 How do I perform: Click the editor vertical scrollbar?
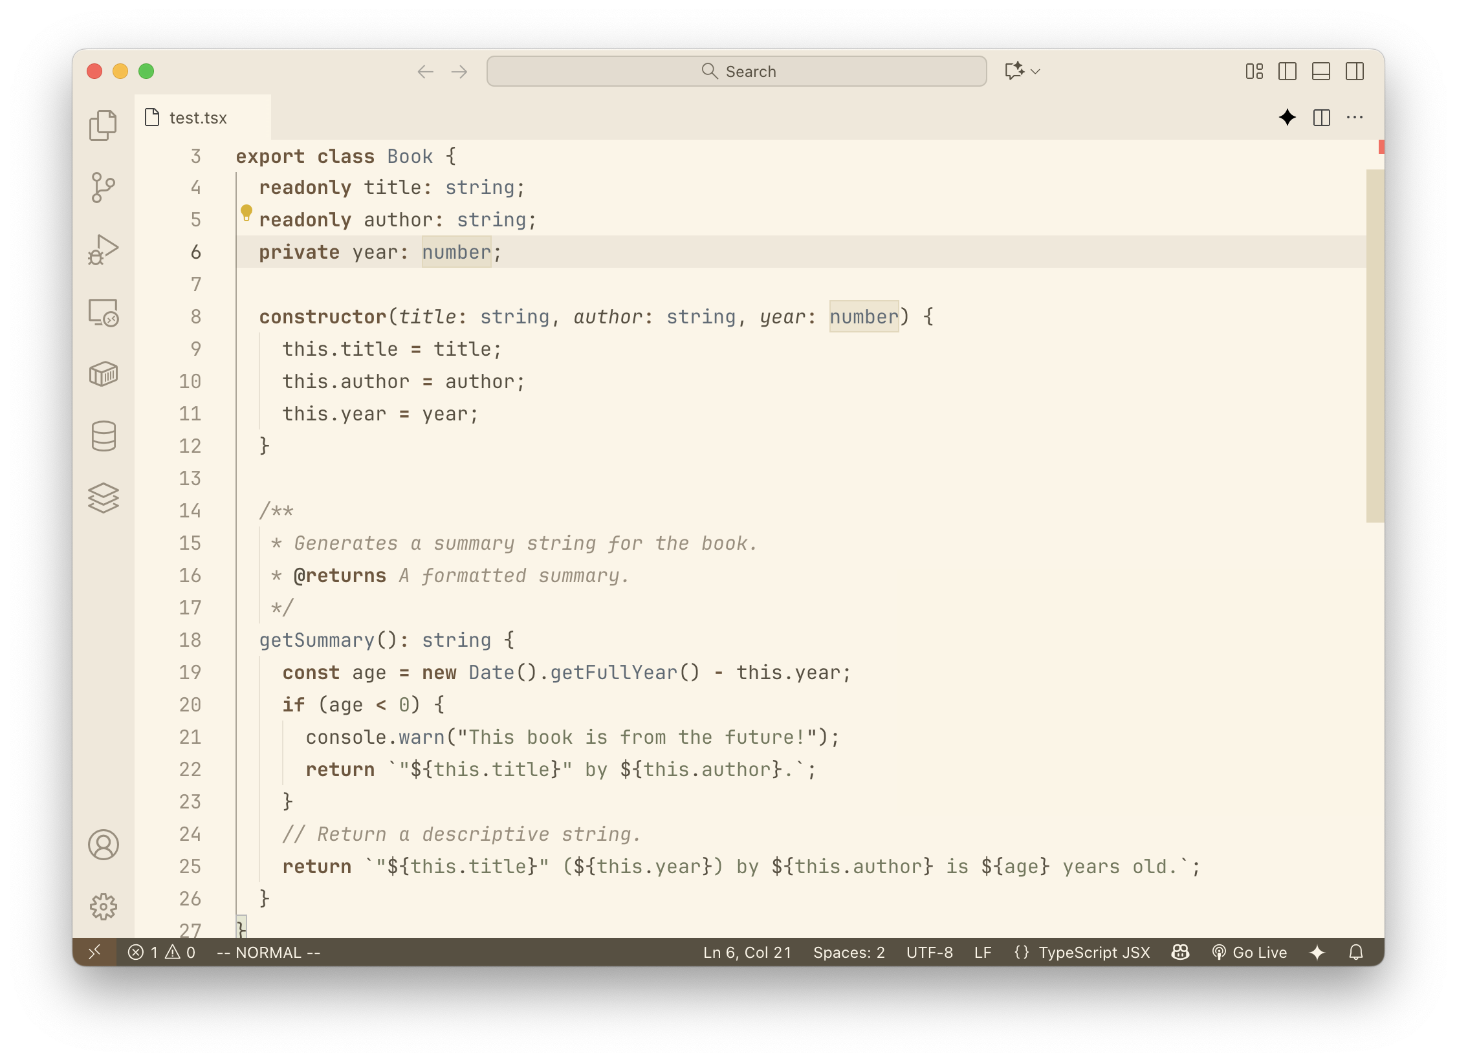point(1375,346)
